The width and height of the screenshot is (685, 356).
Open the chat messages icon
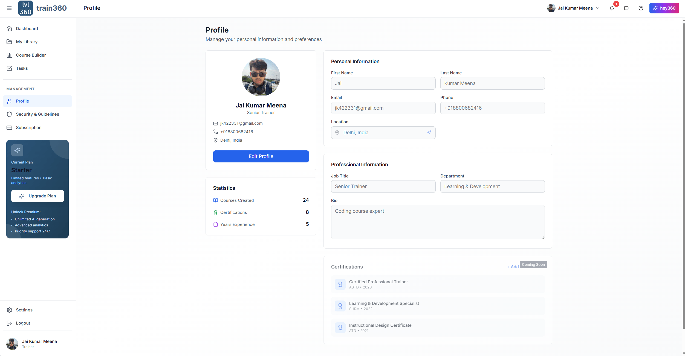click(626, 8)
